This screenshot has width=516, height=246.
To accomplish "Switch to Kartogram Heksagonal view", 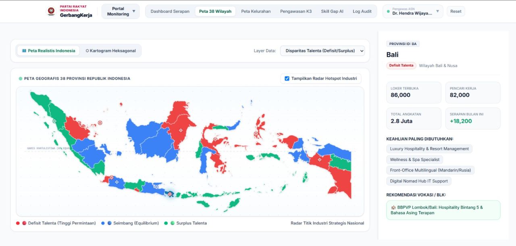I will (111, 51).
